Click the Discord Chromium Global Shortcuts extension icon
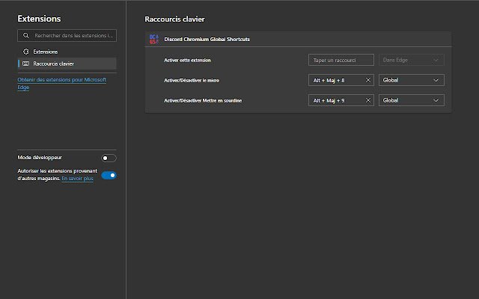 (x=153, y=39)
